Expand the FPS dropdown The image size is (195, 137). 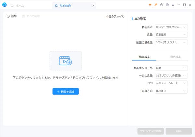click(x=171, y=83)
